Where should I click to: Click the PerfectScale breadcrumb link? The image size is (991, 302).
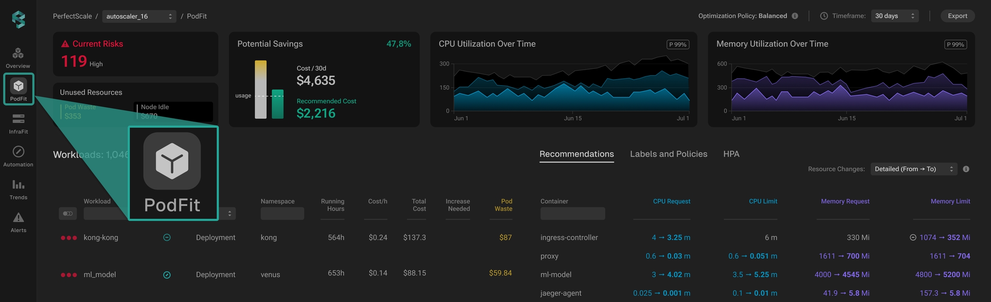tap(72, 16)
